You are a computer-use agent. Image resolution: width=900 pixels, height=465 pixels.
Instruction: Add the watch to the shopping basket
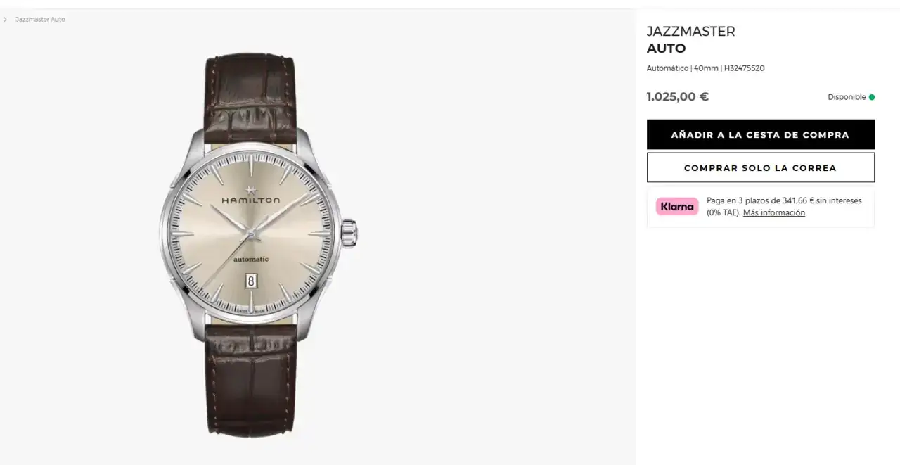pyautogui.click(x=760, y=134)
